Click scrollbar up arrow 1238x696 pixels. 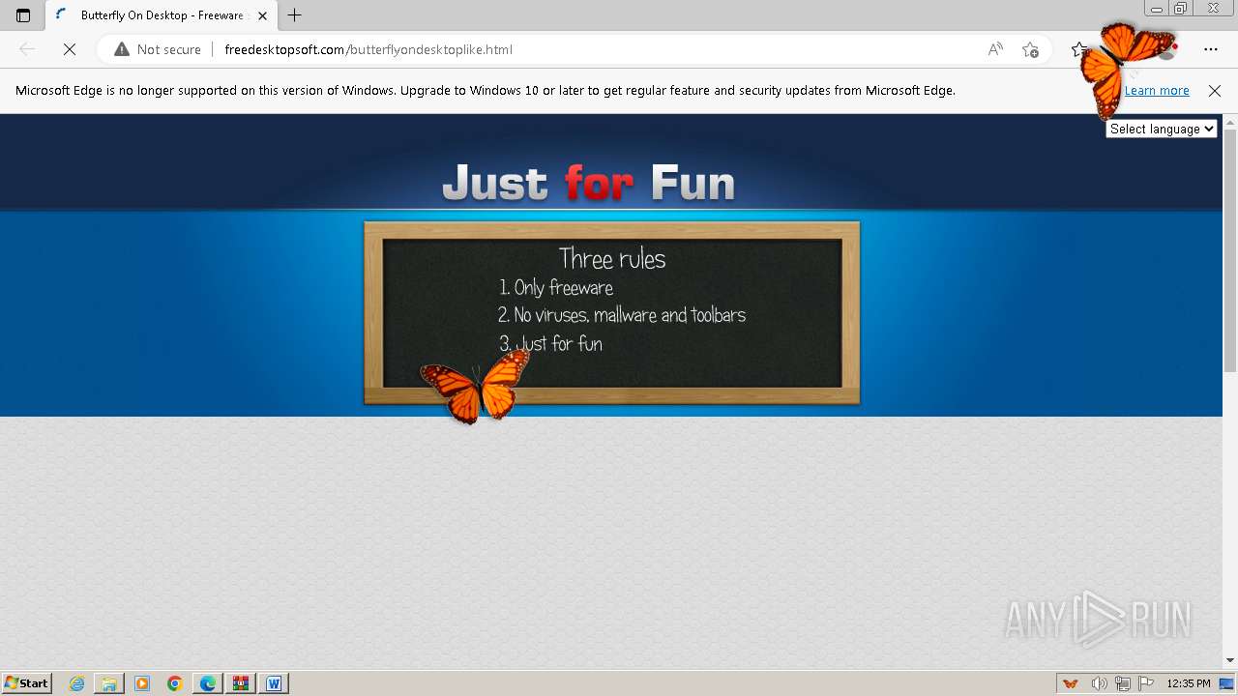click(x=1230, y=122)
